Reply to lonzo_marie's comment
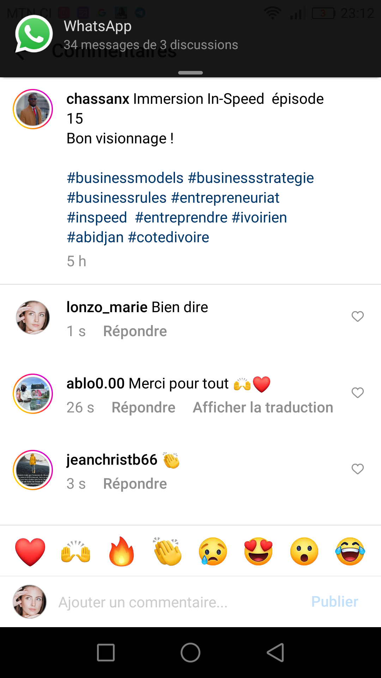381x678 pixels. click(135, 331)
